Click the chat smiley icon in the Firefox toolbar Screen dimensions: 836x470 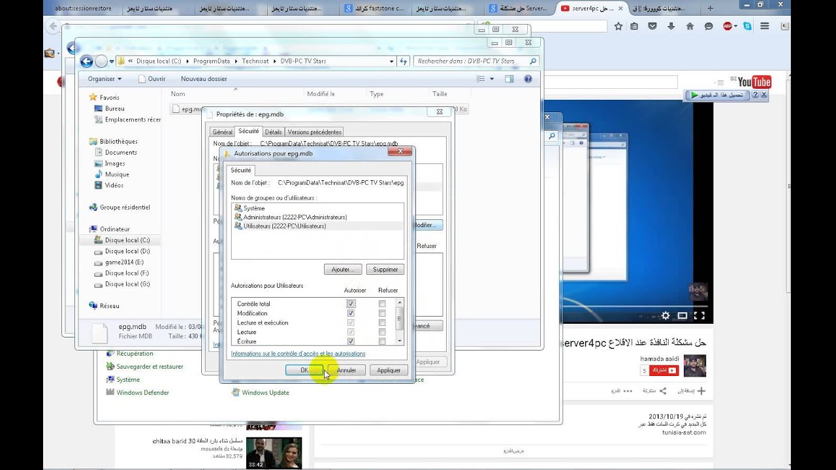(709, 26)
